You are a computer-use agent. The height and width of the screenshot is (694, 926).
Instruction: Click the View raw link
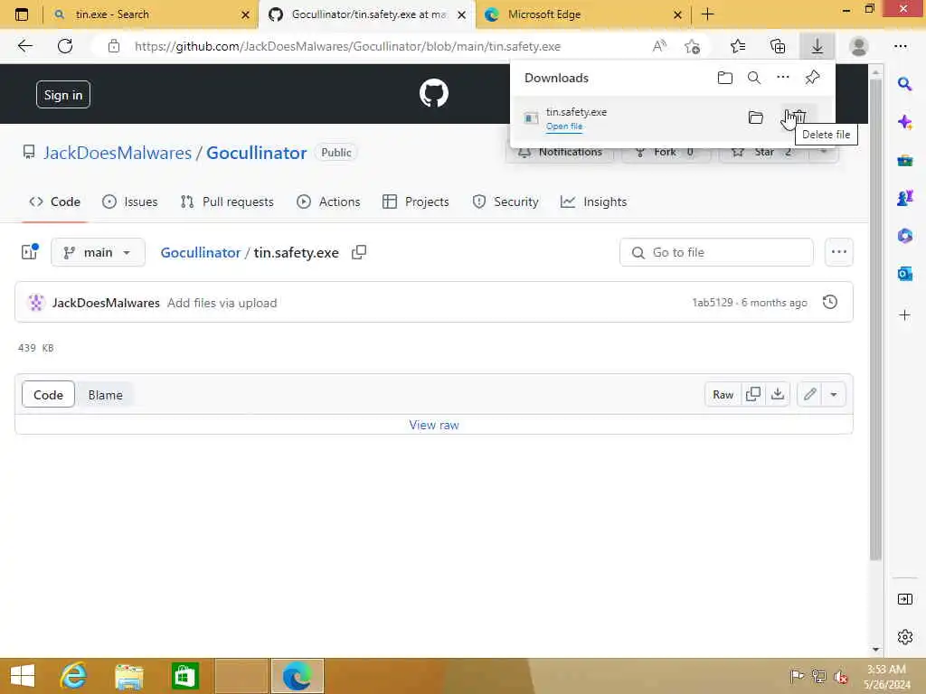[x=434, y=425]
